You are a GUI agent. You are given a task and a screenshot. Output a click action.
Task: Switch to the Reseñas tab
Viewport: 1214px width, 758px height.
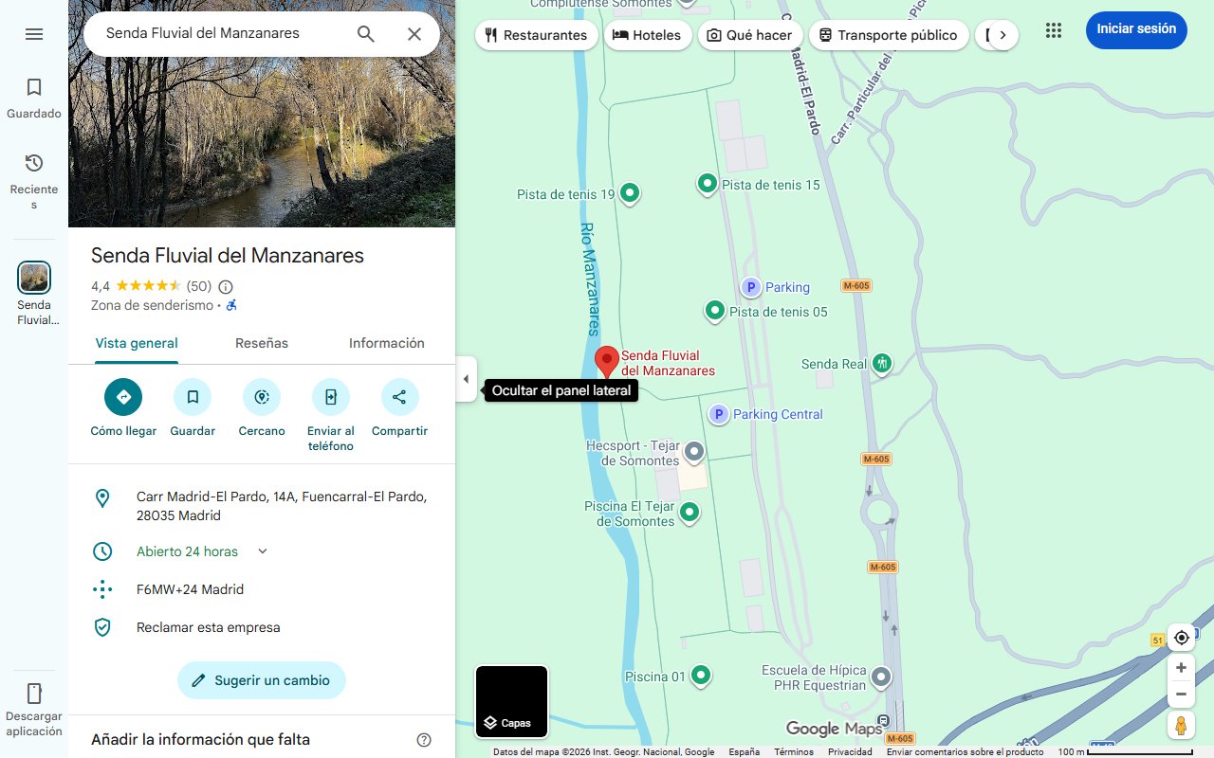pyautogui.click(x=262, y=343)
